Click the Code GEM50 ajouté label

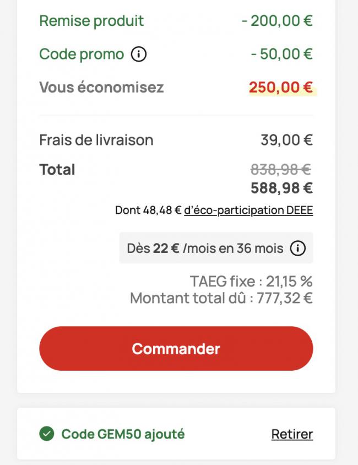tap(123, 434)
